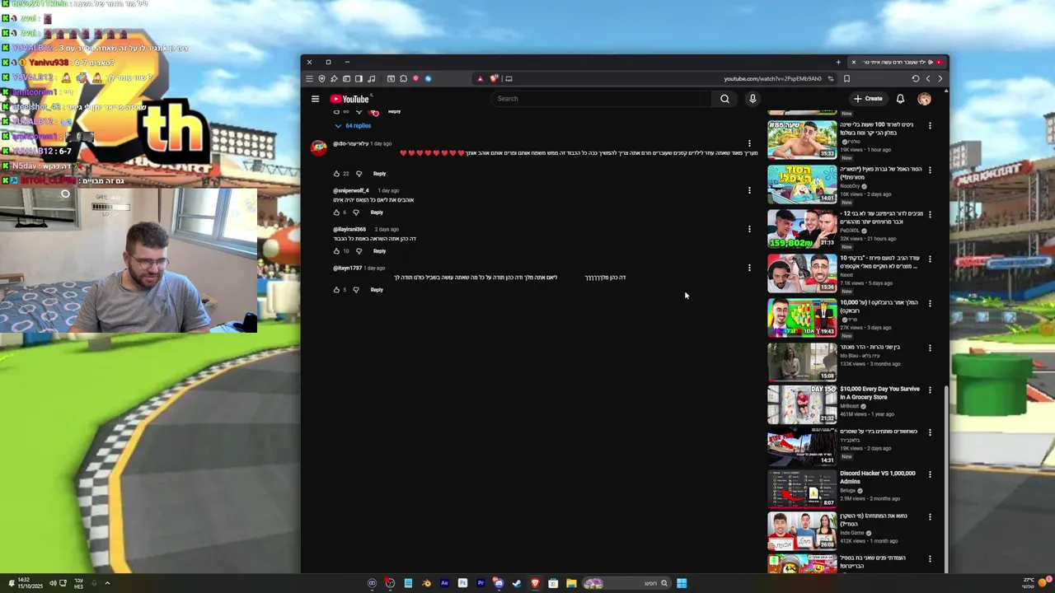
Task: Open Windows Start button in taskbar
Action: [682, 583]
